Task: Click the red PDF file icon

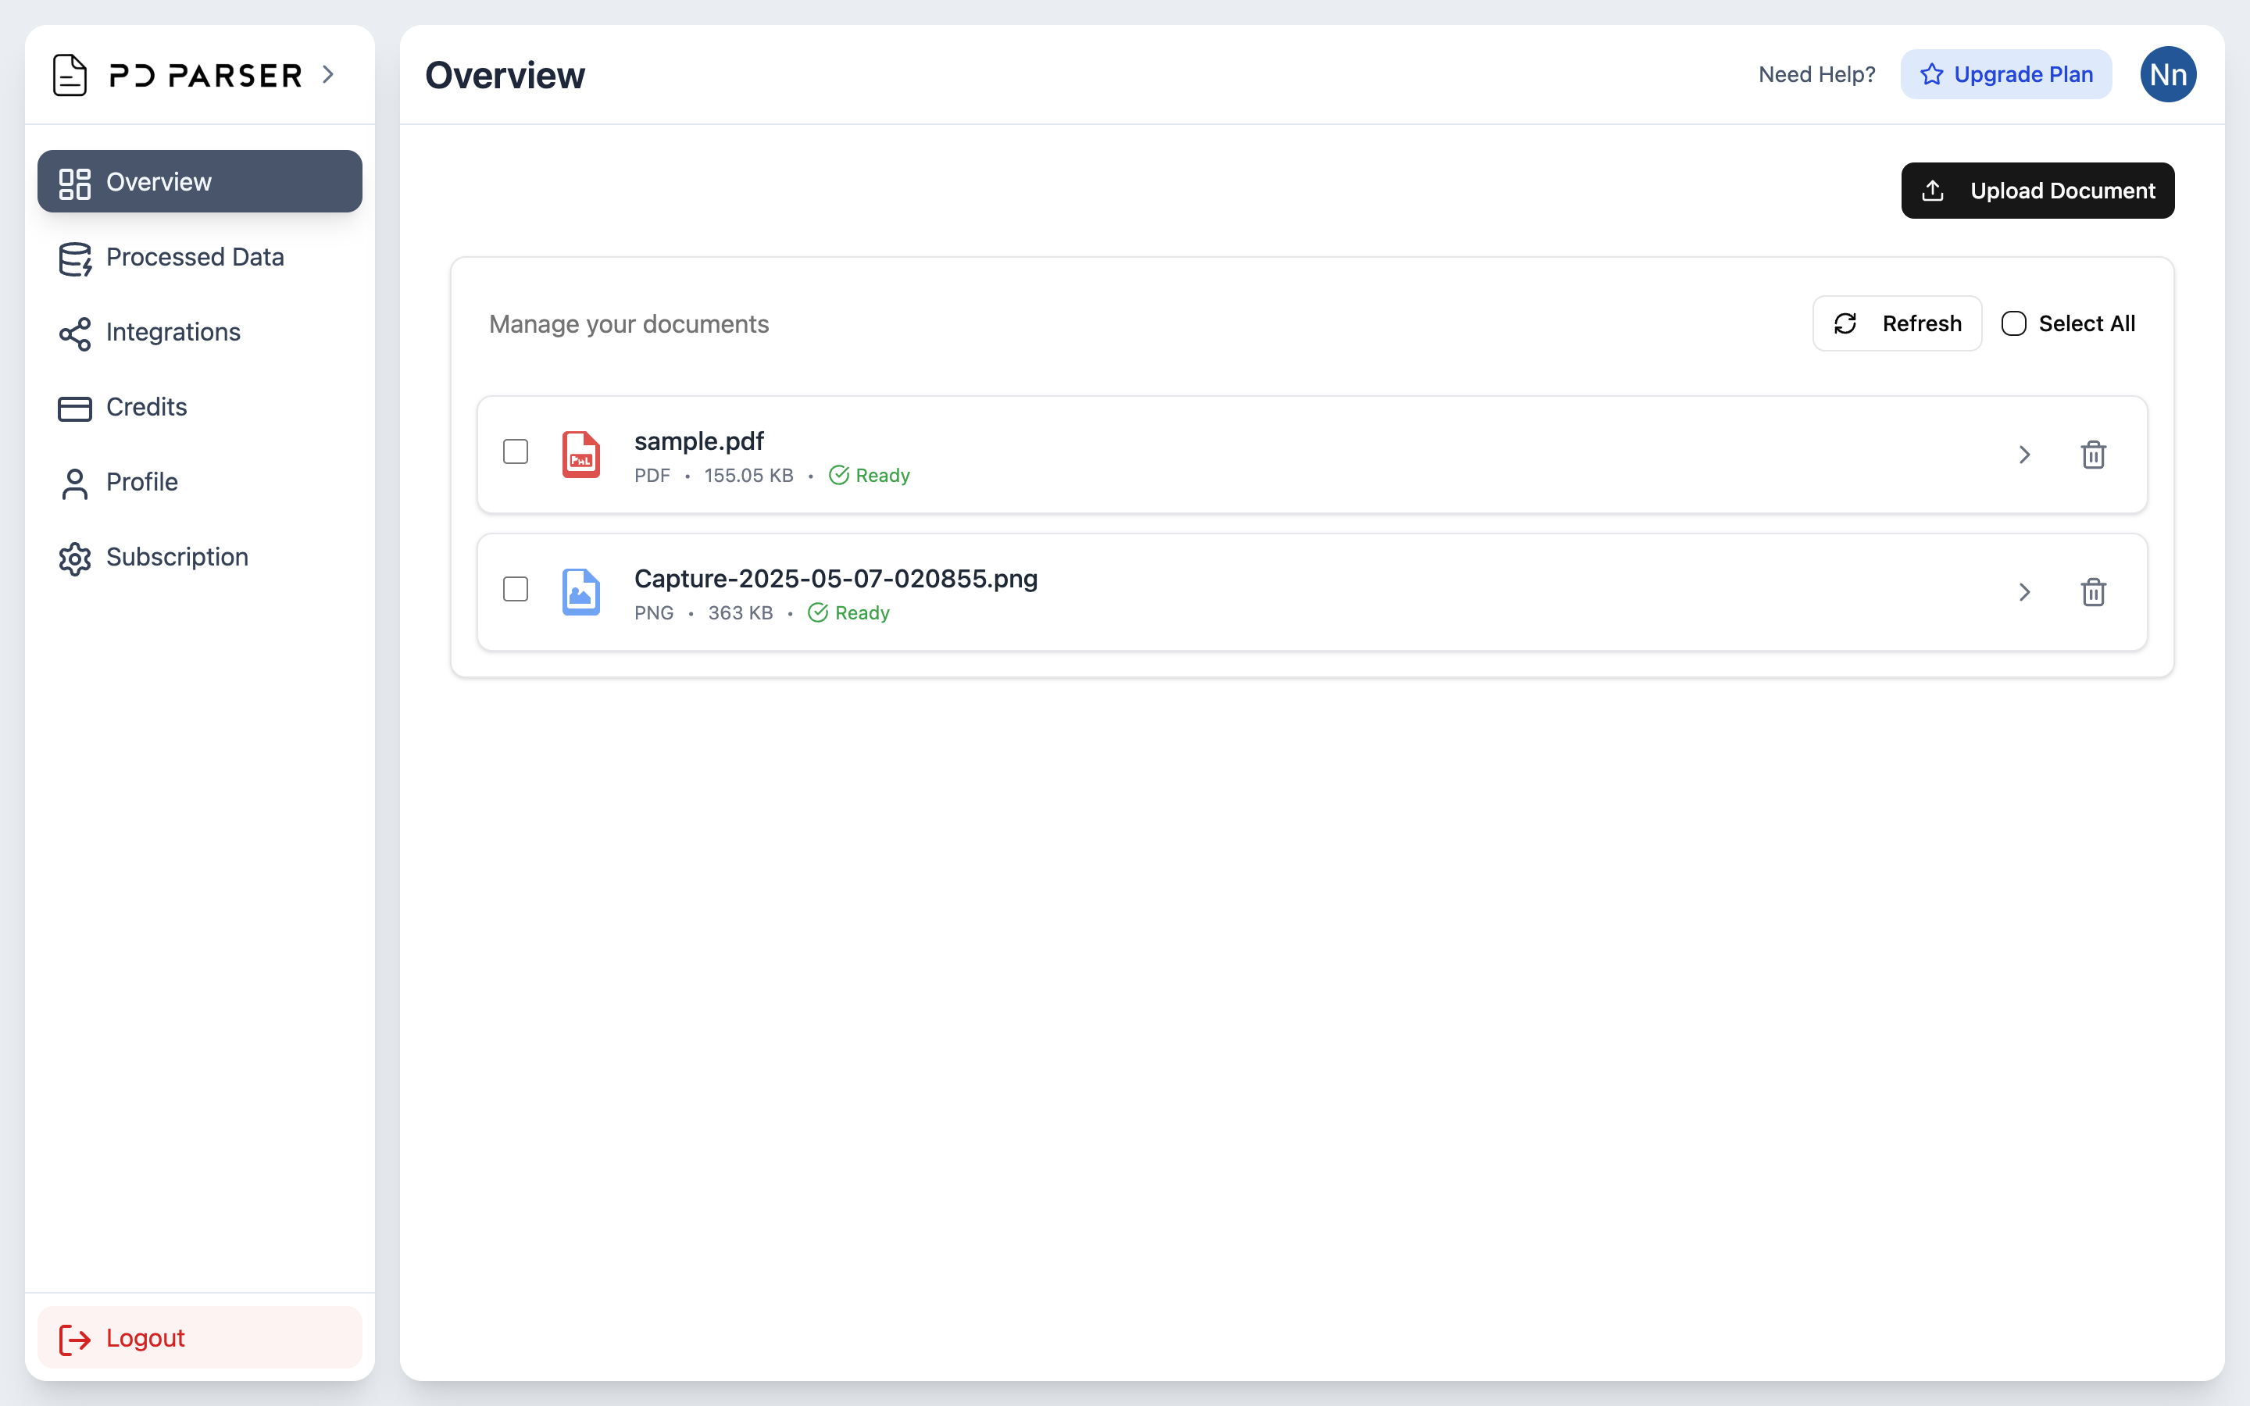Action: click(x=581, y=455)
